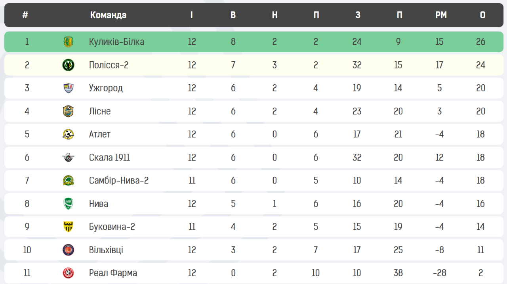507x284 pixels.
Task: Open the Реал Фарма team name
Action: coord(113,273)
